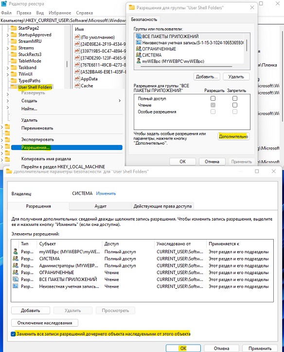
Task: Click the TypedPaths folder icon
Action: click(14, 81)
